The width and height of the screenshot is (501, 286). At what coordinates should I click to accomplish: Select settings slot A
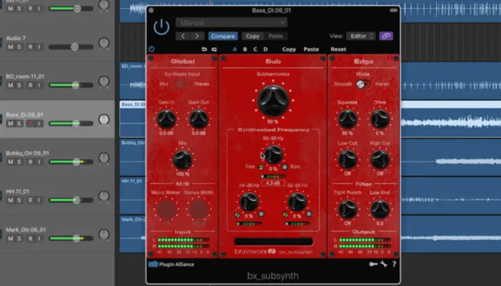click(x=235, y=49)
